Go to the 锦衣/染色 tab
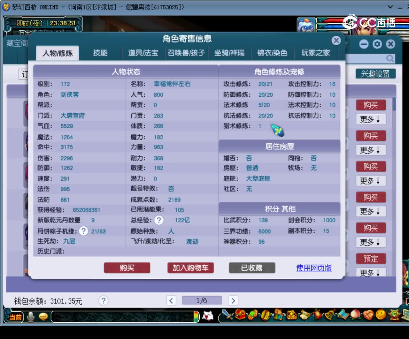Screen dimensions: 409x339 [x=272, y=53]
